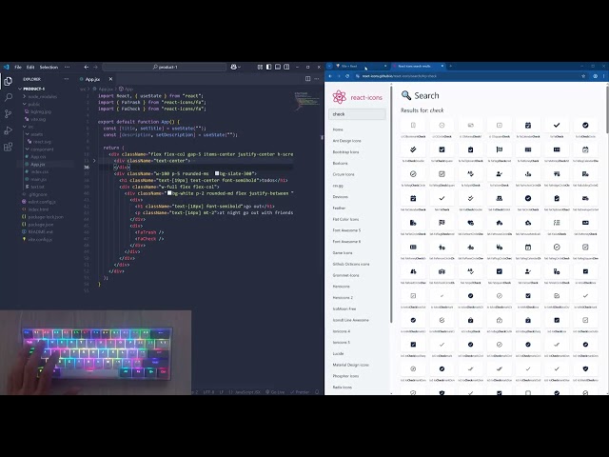This screenshot has width=609, height=457.
Task: Open the browser tab search dropdown
Action: click(329, 66)
